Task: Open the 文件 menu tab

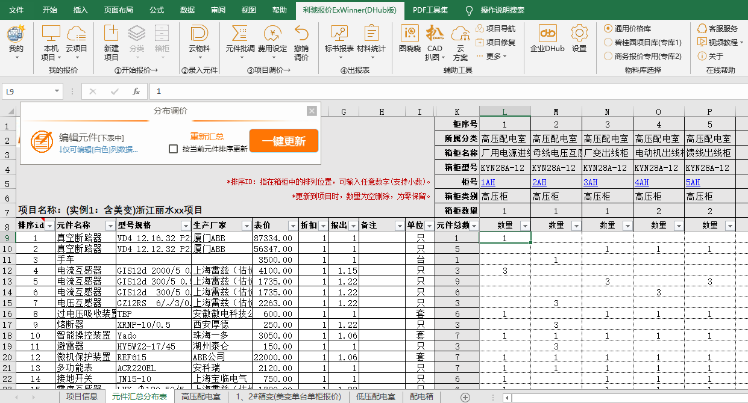Action: click(17, 10)
